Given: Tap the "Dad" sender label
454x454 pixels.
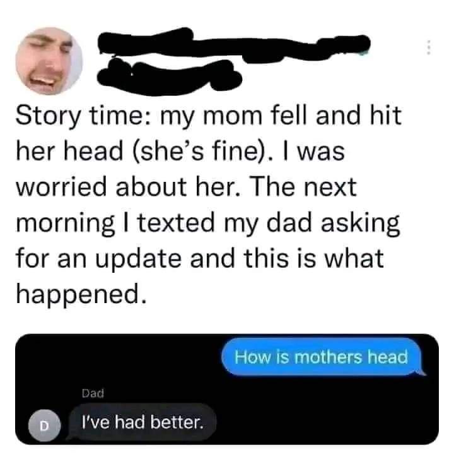Looking at the screenshot, I should [x=93, y=393].
